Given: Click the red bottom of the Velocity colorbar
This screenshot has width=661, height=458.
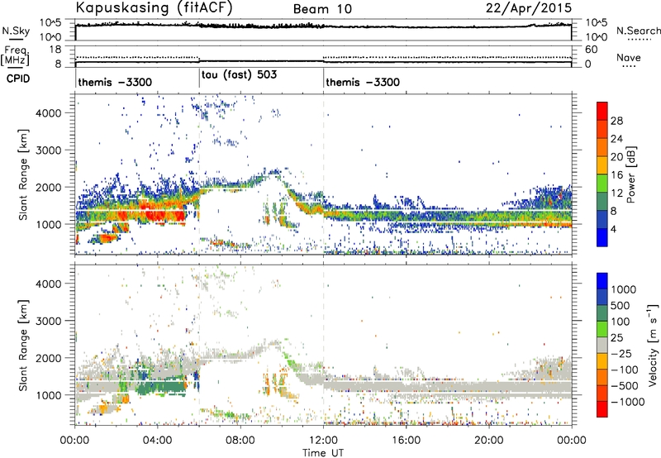Looking at the screenshot, I should 602,409.
